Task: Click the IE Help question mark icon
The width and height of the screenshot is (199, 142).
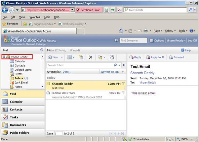Action: point(191,31)
